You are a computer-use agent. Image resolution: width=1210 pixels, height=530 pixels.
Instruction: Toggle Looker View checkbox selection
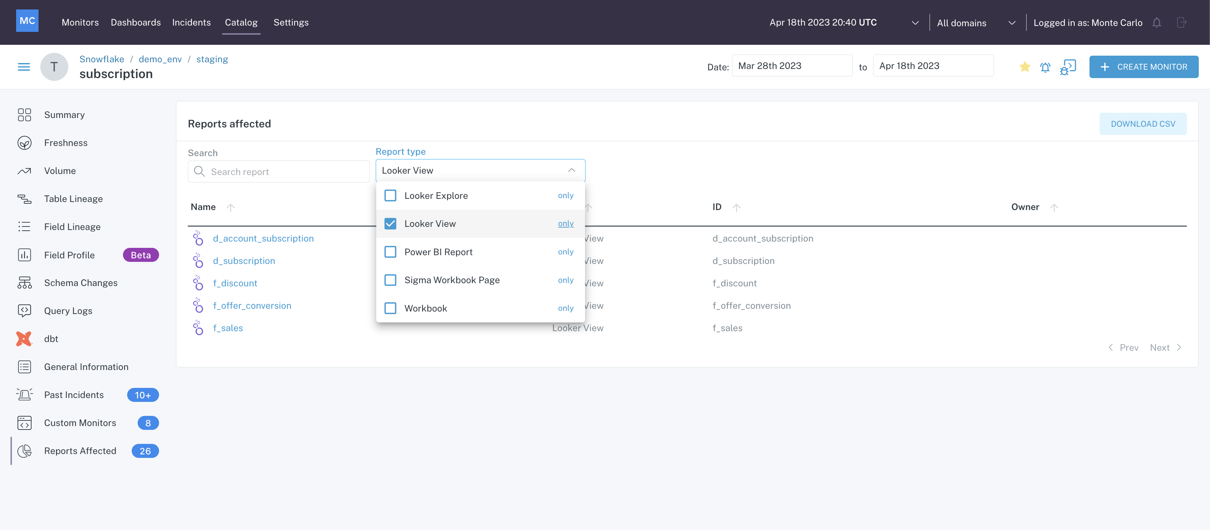click(x=391, y=223)
